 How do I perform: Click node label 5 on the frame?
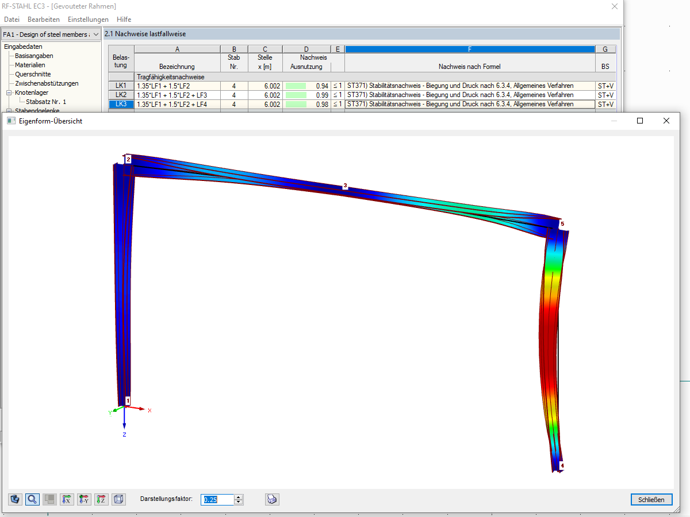point(562,223)
